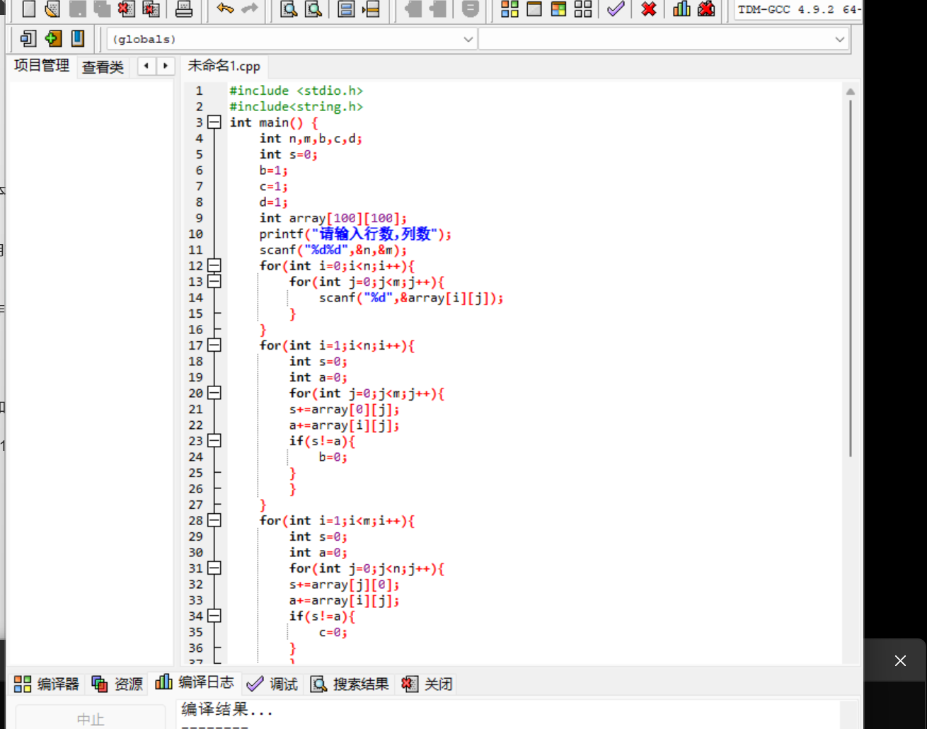Screen dimensions: 927x729
Task: Click the 中止 button
Action: pyautogui.click(x=91, y=718)
